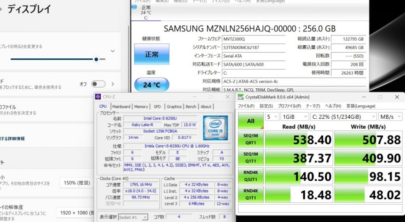This screenshot has height=222, width=405.
Task: Select the C: drive tab in CrystalDiskInfo
Action: (146, 13)
